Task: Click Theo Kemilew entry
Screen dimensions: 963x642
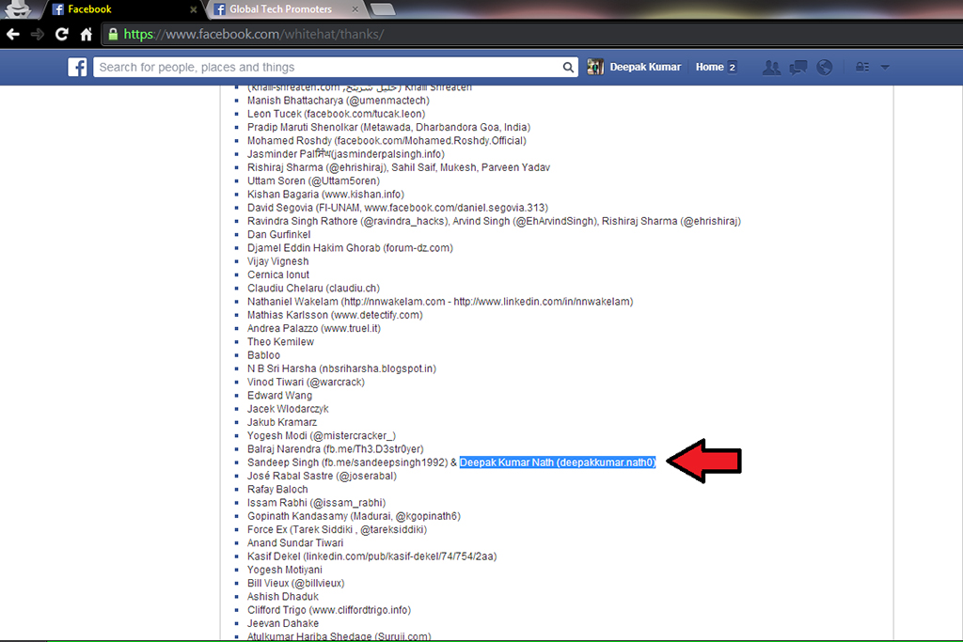Action: (280, 342)
